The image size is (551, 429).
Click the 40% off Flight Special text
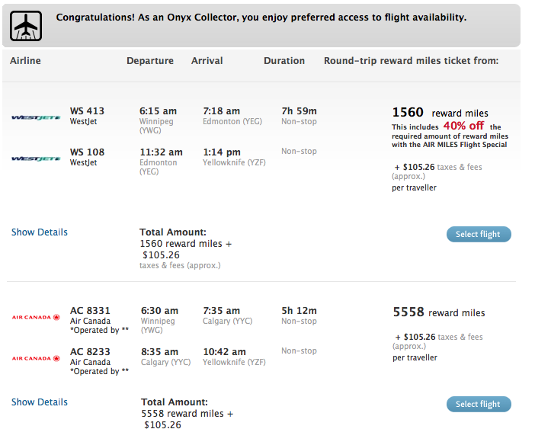pos(463,126)
